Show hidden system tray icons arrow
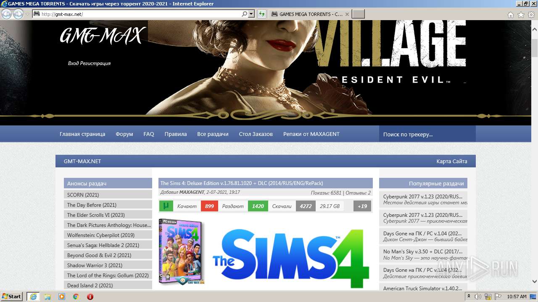Screen dimensions: 538x302 point(469,297)
